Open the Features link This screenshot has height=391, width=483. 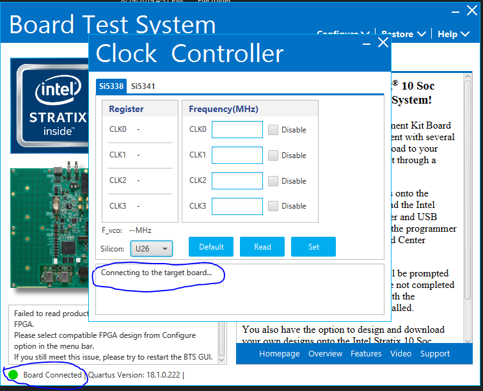pos(366,353)
